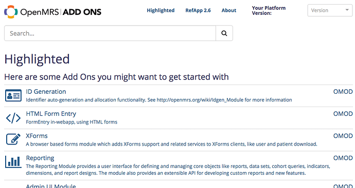
Task: Go to the RefApp 2.6 nav item
Action: coord(198,10)
